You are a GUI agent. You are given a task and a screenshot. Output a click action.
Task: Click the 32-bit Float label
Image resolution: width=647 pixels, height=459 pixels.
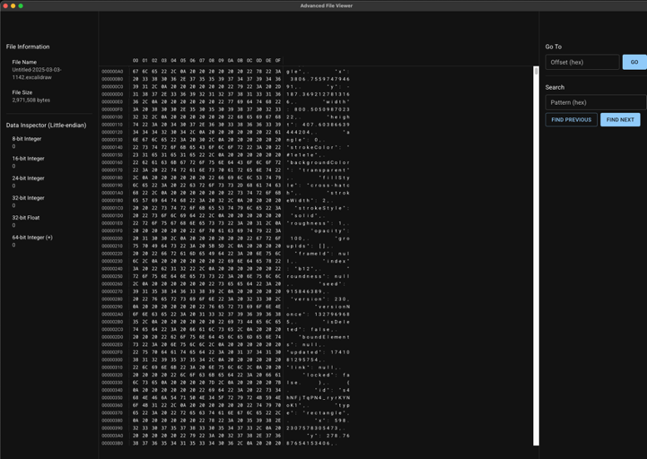pyautogui.click(x=26, y=218)
